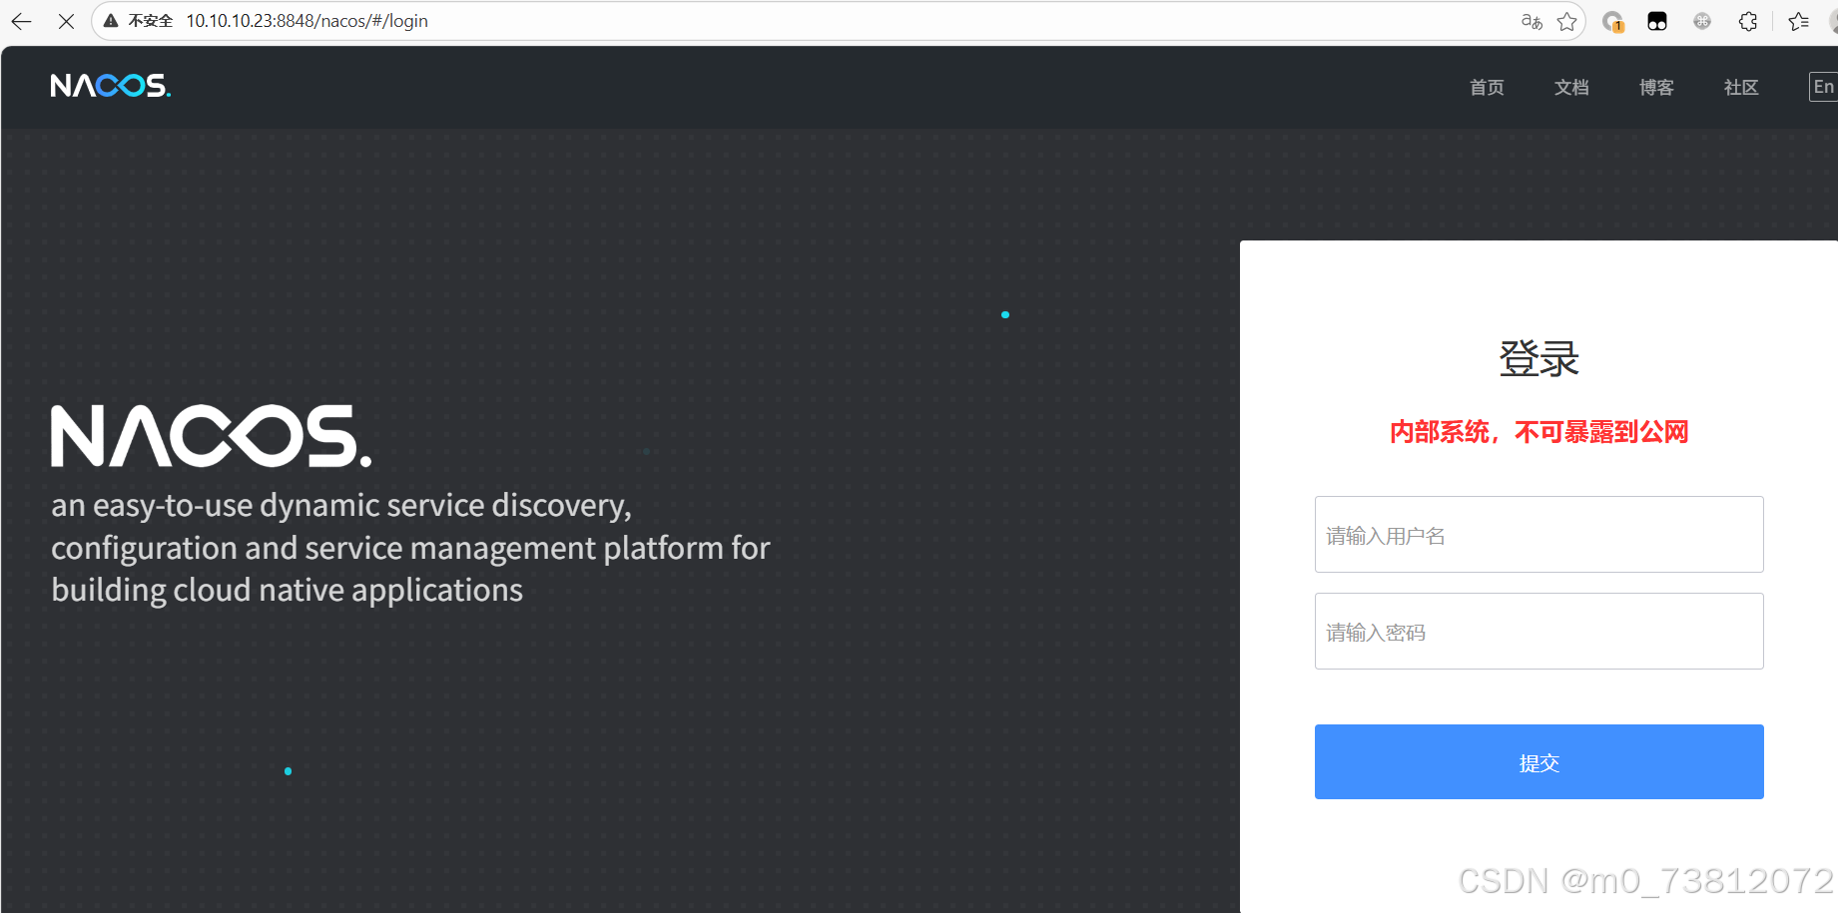
Task: Focus the password field 请输入密码
Action: pyautogui.click(x=1538, y=632)
